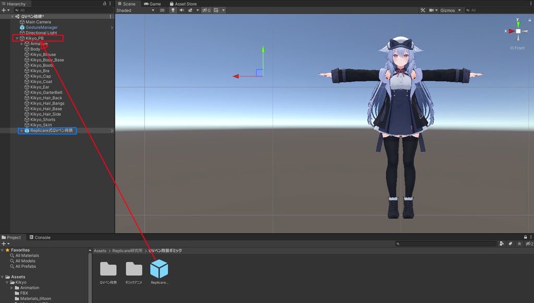Select Kikyo_Coat object
The width and height of the screenshot is (534, 303).
pyautogui.click(x=41, y=82)
